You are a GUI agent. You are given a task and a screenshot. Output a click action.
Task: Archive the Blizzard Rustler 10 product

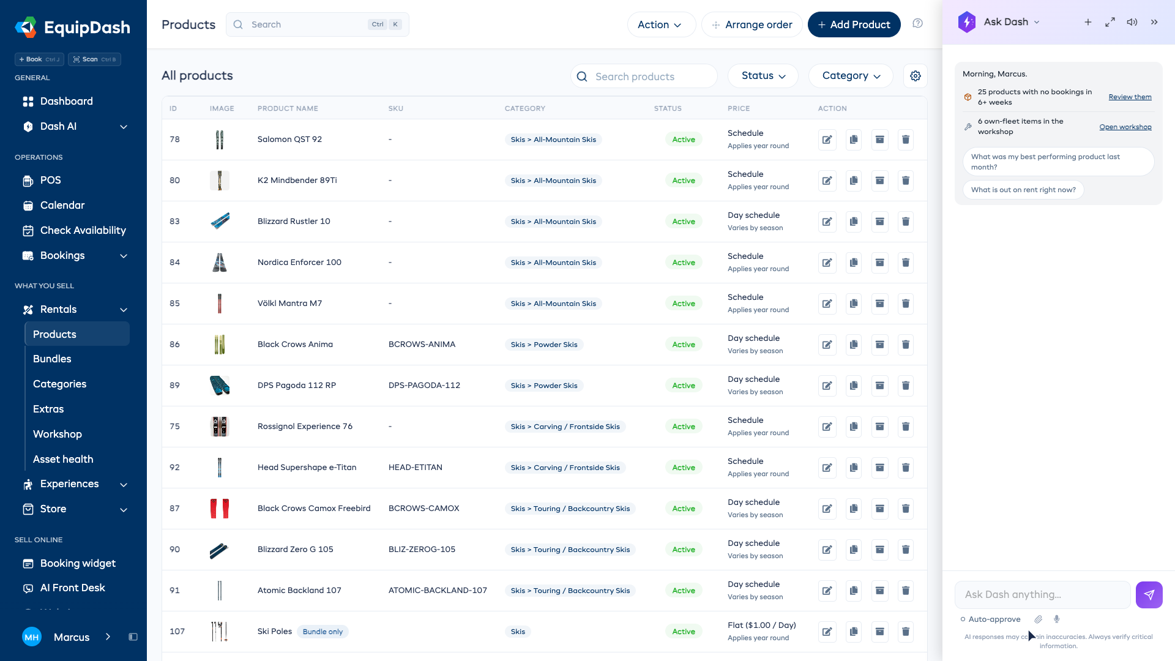tap(879, 222)
